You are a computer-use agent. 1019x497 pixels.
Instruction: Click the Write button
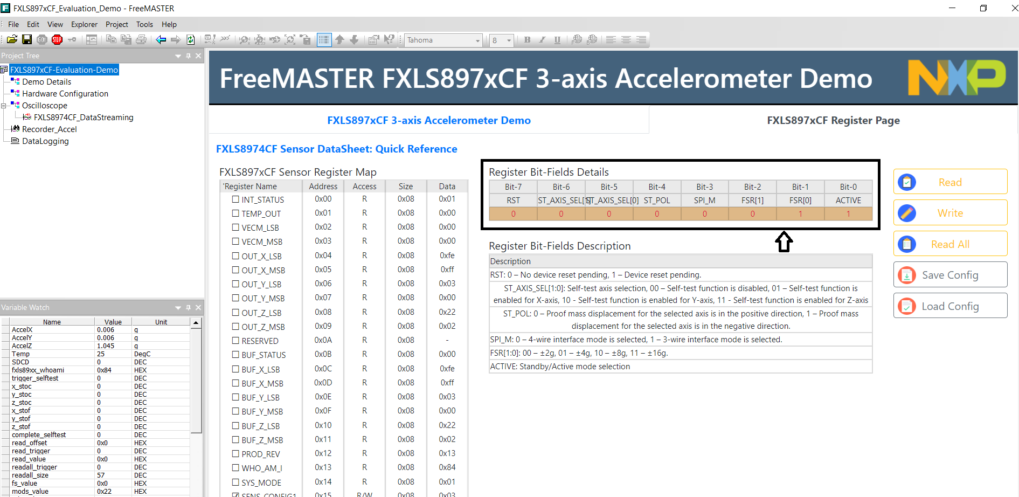coord(950,213)
